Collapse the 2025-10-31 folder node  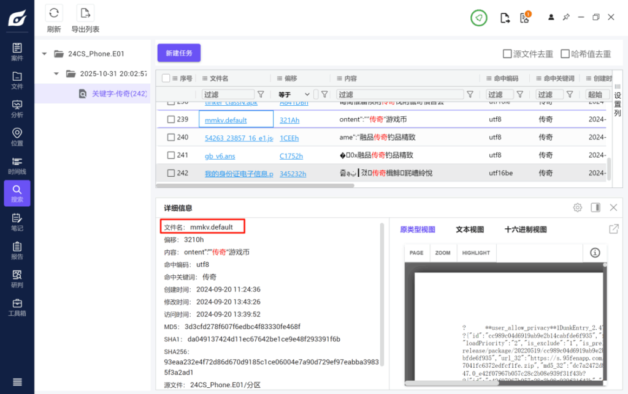point(56,74)
